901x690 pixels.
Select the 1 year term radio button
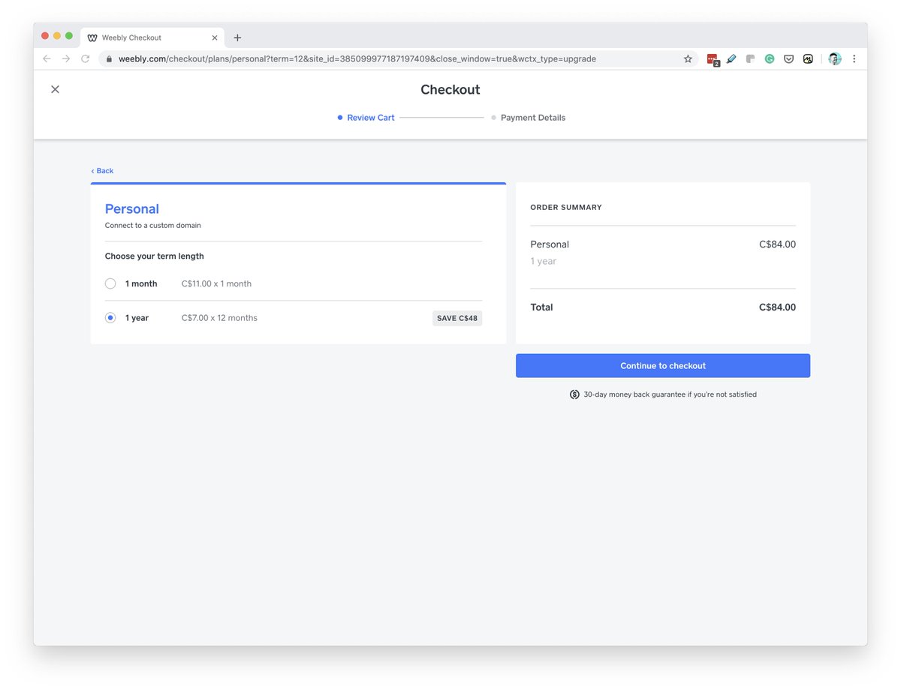point(110,318)
